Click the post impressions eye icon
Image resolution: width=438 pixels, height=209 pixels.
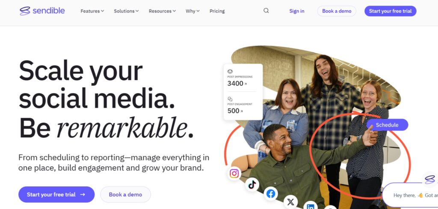click(x=230, y=71)
